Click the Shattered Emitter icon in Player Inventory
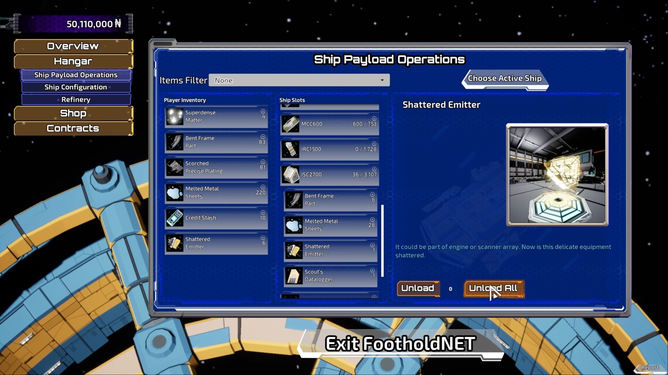Viewport: 668px width, 375px height. [x=174, y=243]
